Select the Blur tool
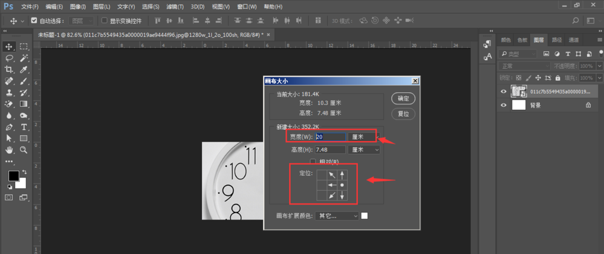The image size is (604, 254). (8, 115)
